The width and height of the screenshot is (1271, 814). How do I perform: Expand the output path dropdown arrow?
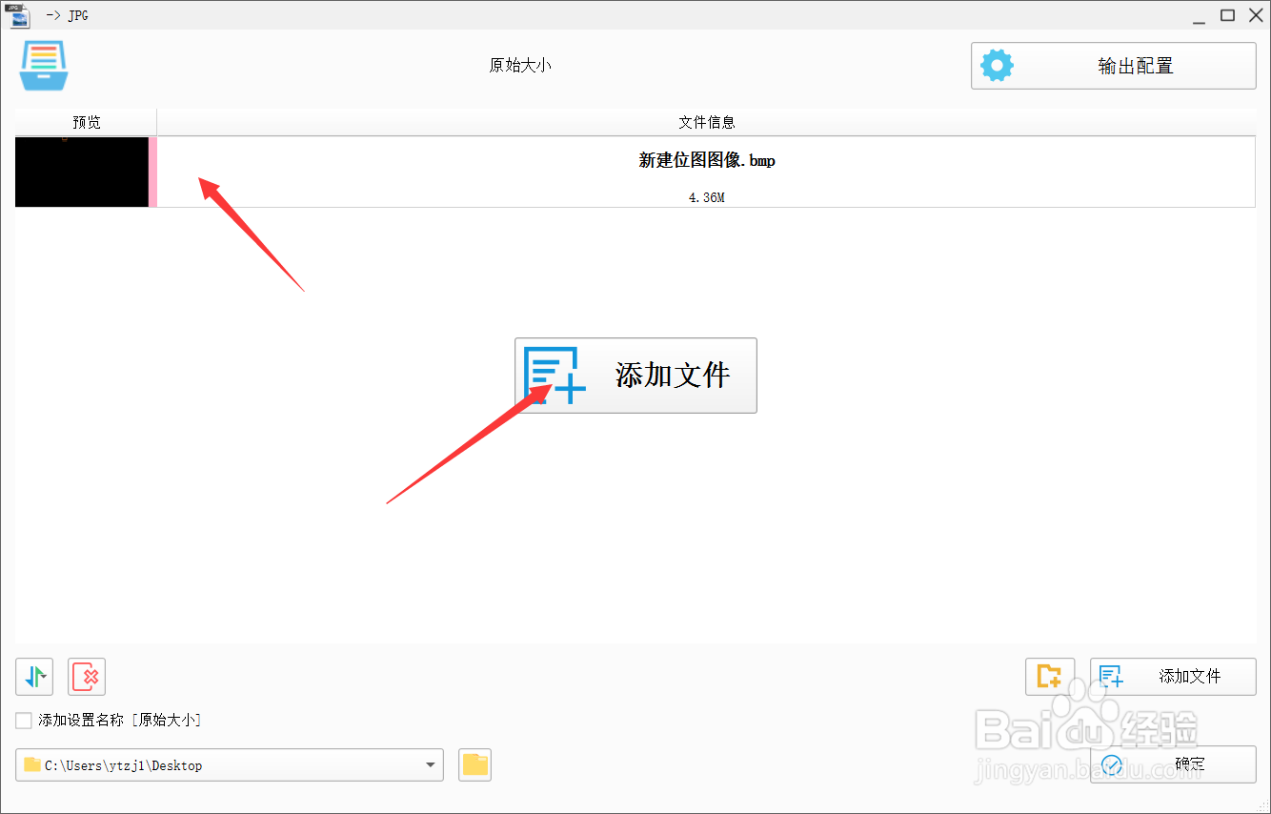[x=432, y=764]
